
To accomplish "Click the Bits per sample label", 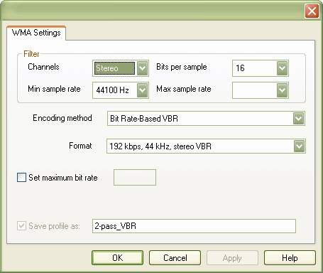I will click(x=182, y=67).
